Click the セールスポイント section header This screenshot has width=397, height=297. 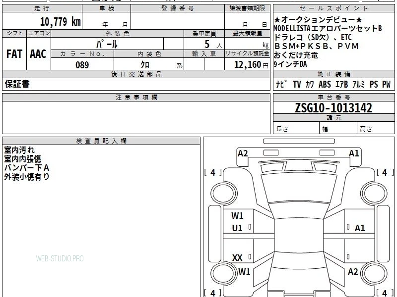point(334,8)
